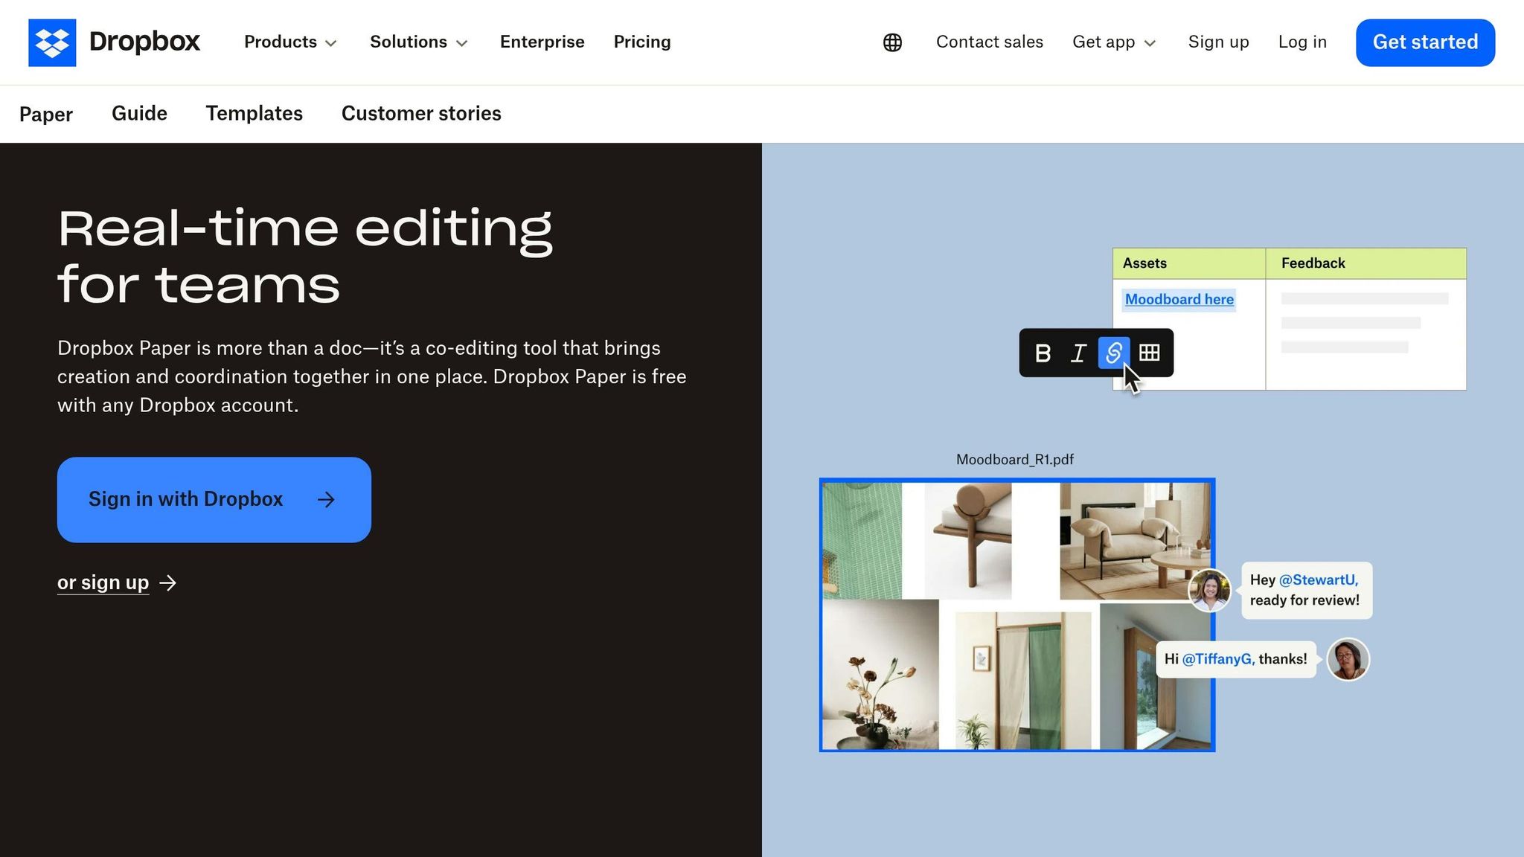Screen dimensions: 1524x857
Task: Open the Solutions dropdown
Action: pos(418,42)
